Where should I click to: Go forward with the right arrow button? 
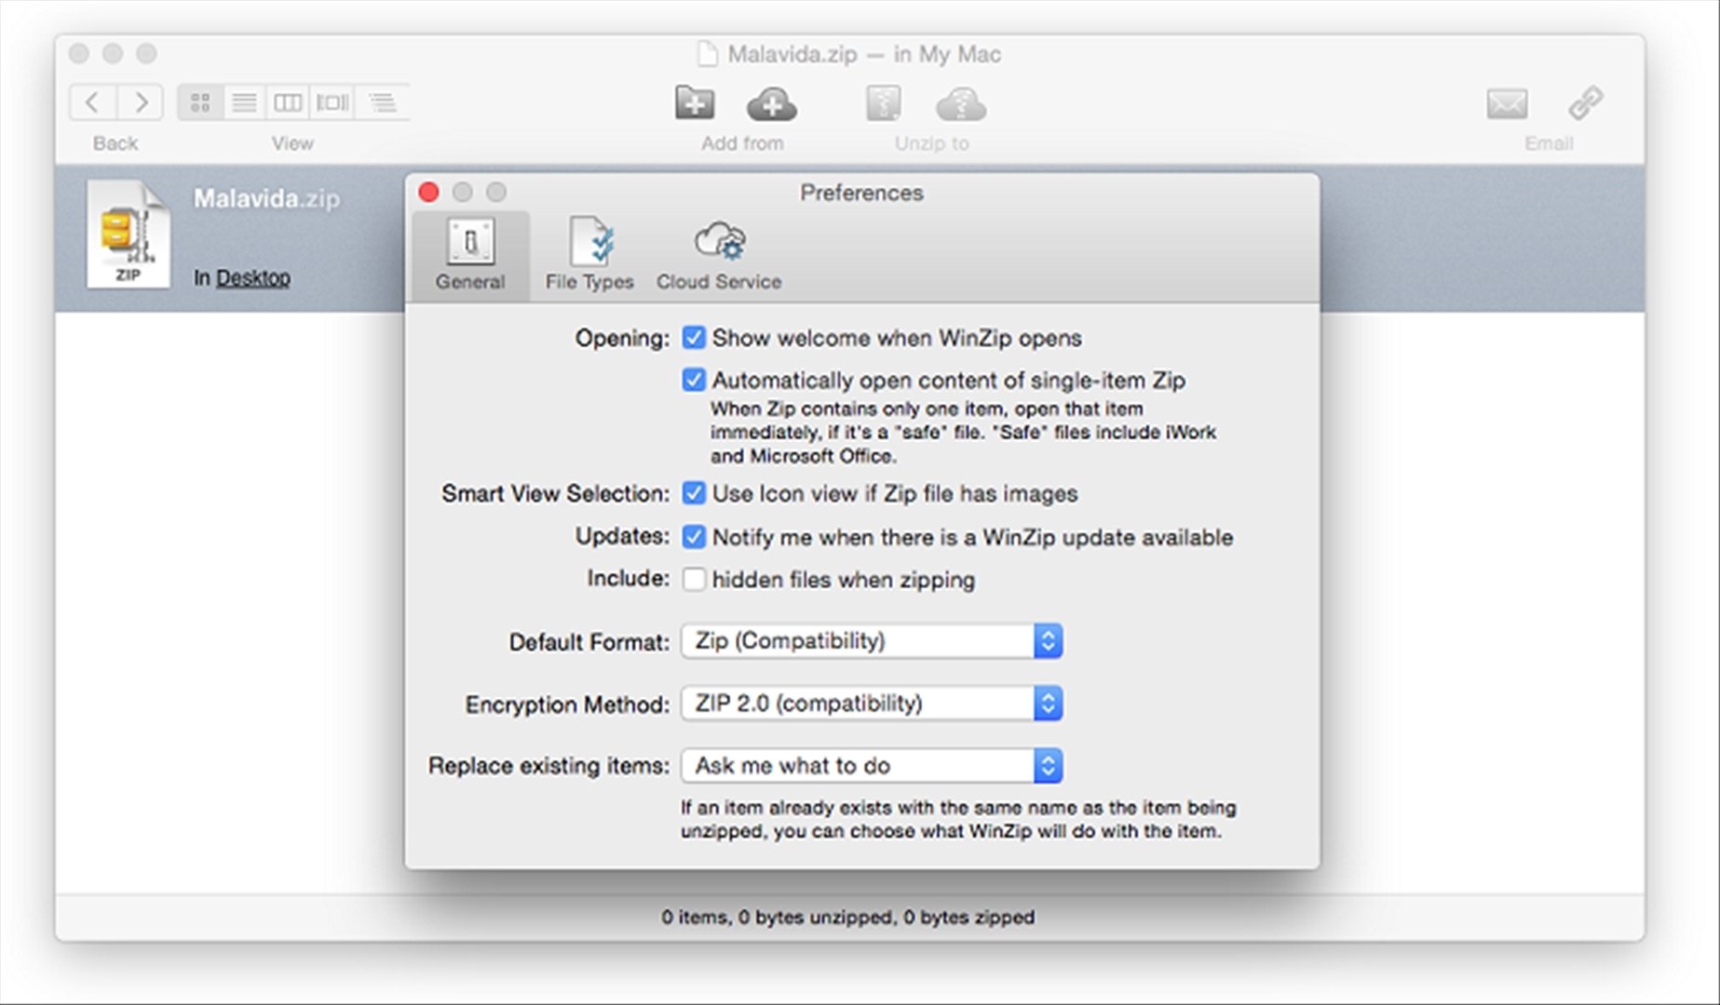141,101
